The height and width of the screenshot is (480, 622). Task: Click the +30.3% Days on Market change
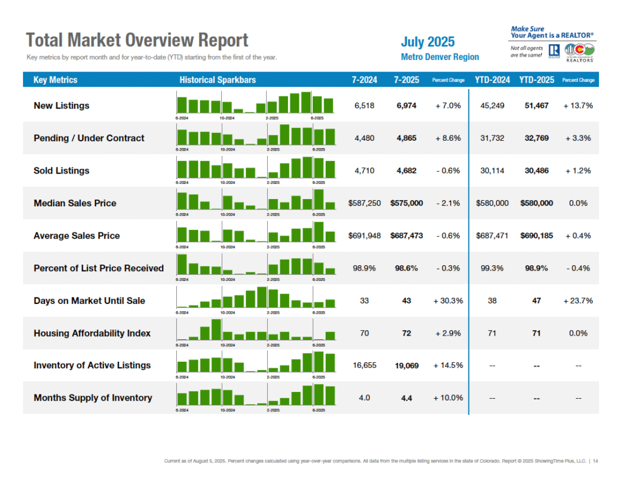(448, 300)
